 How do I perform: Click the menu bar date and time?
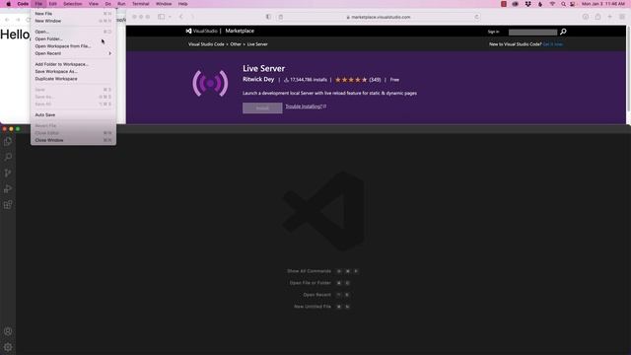point(602,4)
